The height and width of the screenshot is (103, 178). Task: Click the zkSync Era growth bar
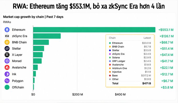click(47, 36)
